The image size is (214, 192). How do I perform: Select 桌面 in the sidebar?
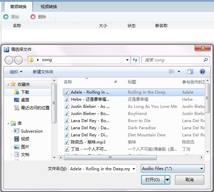coord(25,100)
